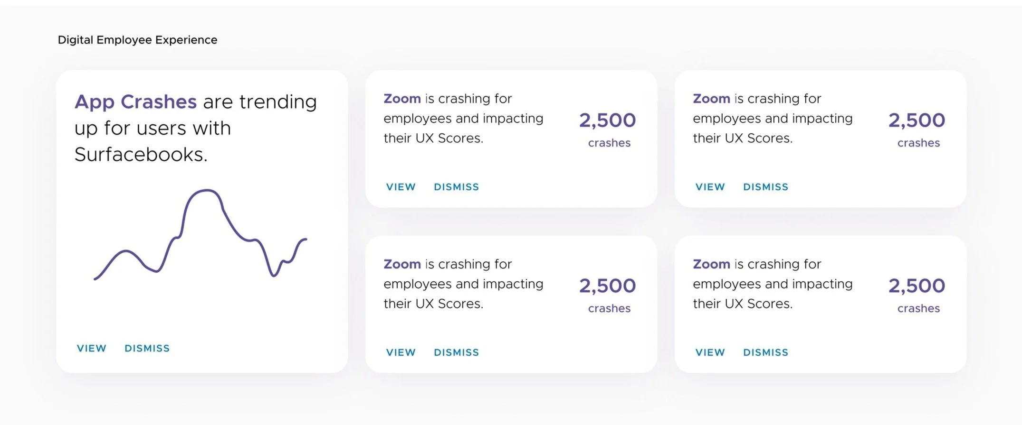The image size is (1022, 425).
Task: Click the 2,500 crashes figure in lower-right card
Action: [917, 286]
